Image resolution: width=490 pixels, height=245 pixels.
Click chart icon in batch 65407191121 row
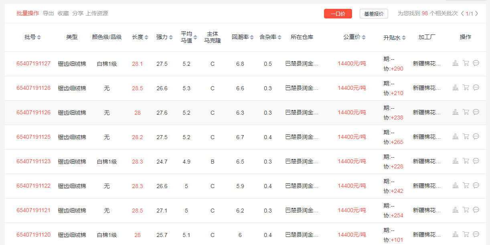pyautogui.click(x=456, y=210)
